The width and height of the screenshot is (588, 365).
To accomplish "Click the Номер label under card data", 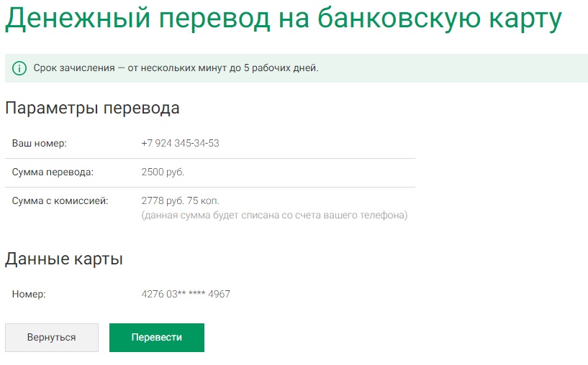I will coord(29,294).
